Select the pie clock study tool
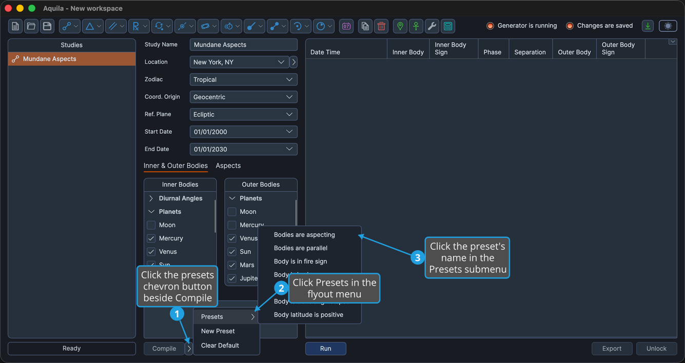685x363 pixels. click(324, 26)
